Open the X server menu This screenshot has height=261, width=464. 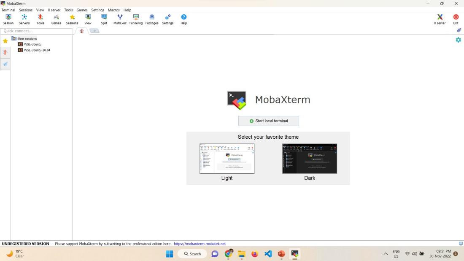(x=54, y=10)
